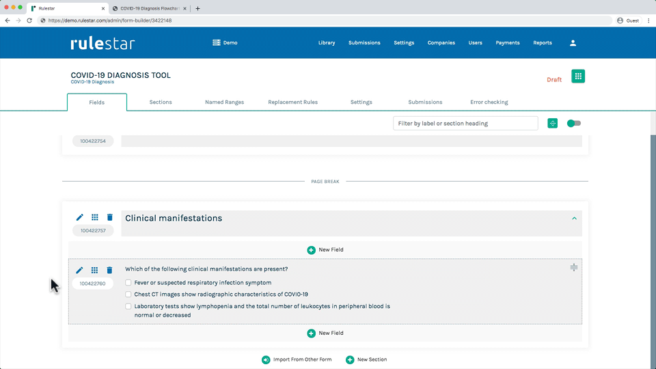Open Payments in top navigation

[x=508, y=42]
